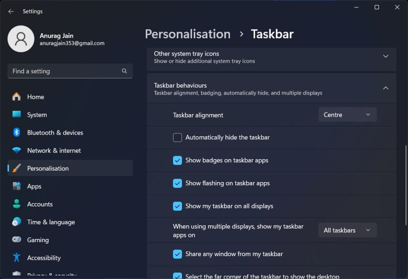Click the Personalisation paintbrush icon

pos(17,168)
